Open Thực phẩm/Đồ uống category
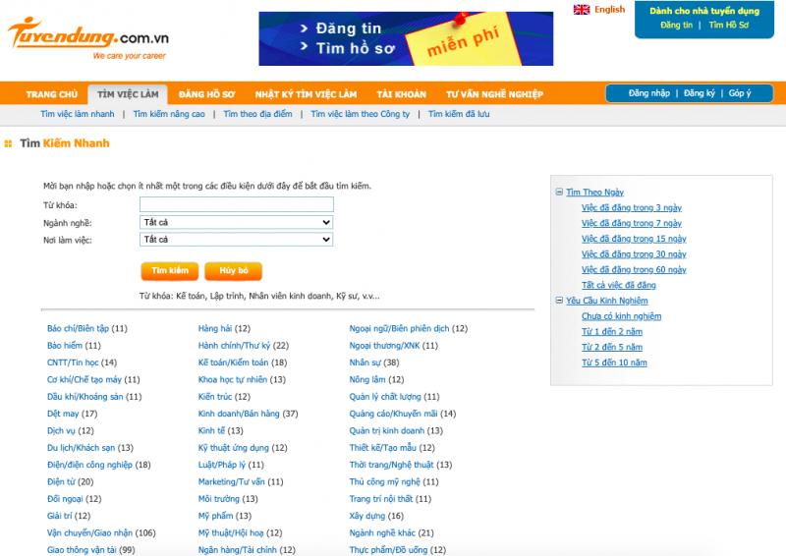 click(388, 550)
